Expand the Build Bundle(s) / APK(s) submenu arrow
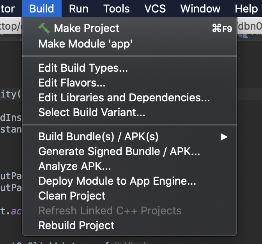262x244 pixels. [224, 137]
